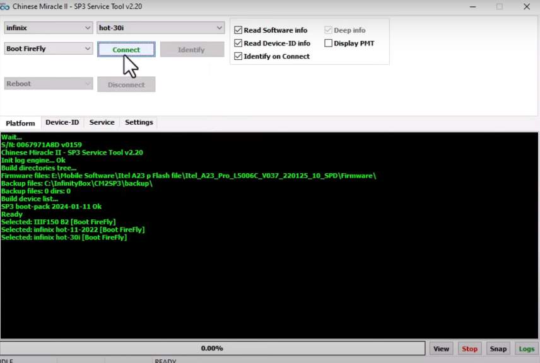Click the 'Backup files: 0 dirs: 0' log line
The image size is (540, 363).
coord(36,191)
